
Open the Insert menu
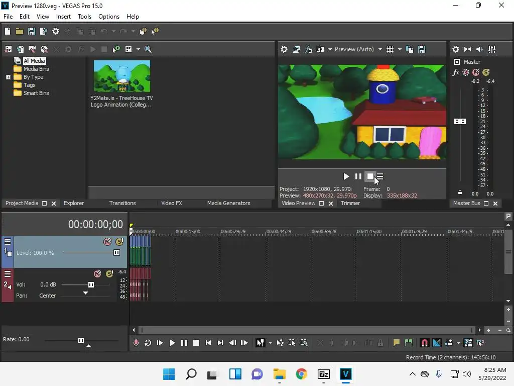click(63, 17)
